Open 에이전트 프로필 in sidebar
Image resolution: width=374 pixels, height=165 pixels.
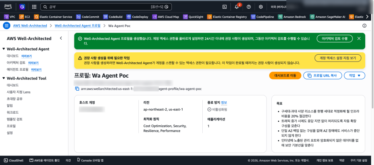(x=18, y=70)
